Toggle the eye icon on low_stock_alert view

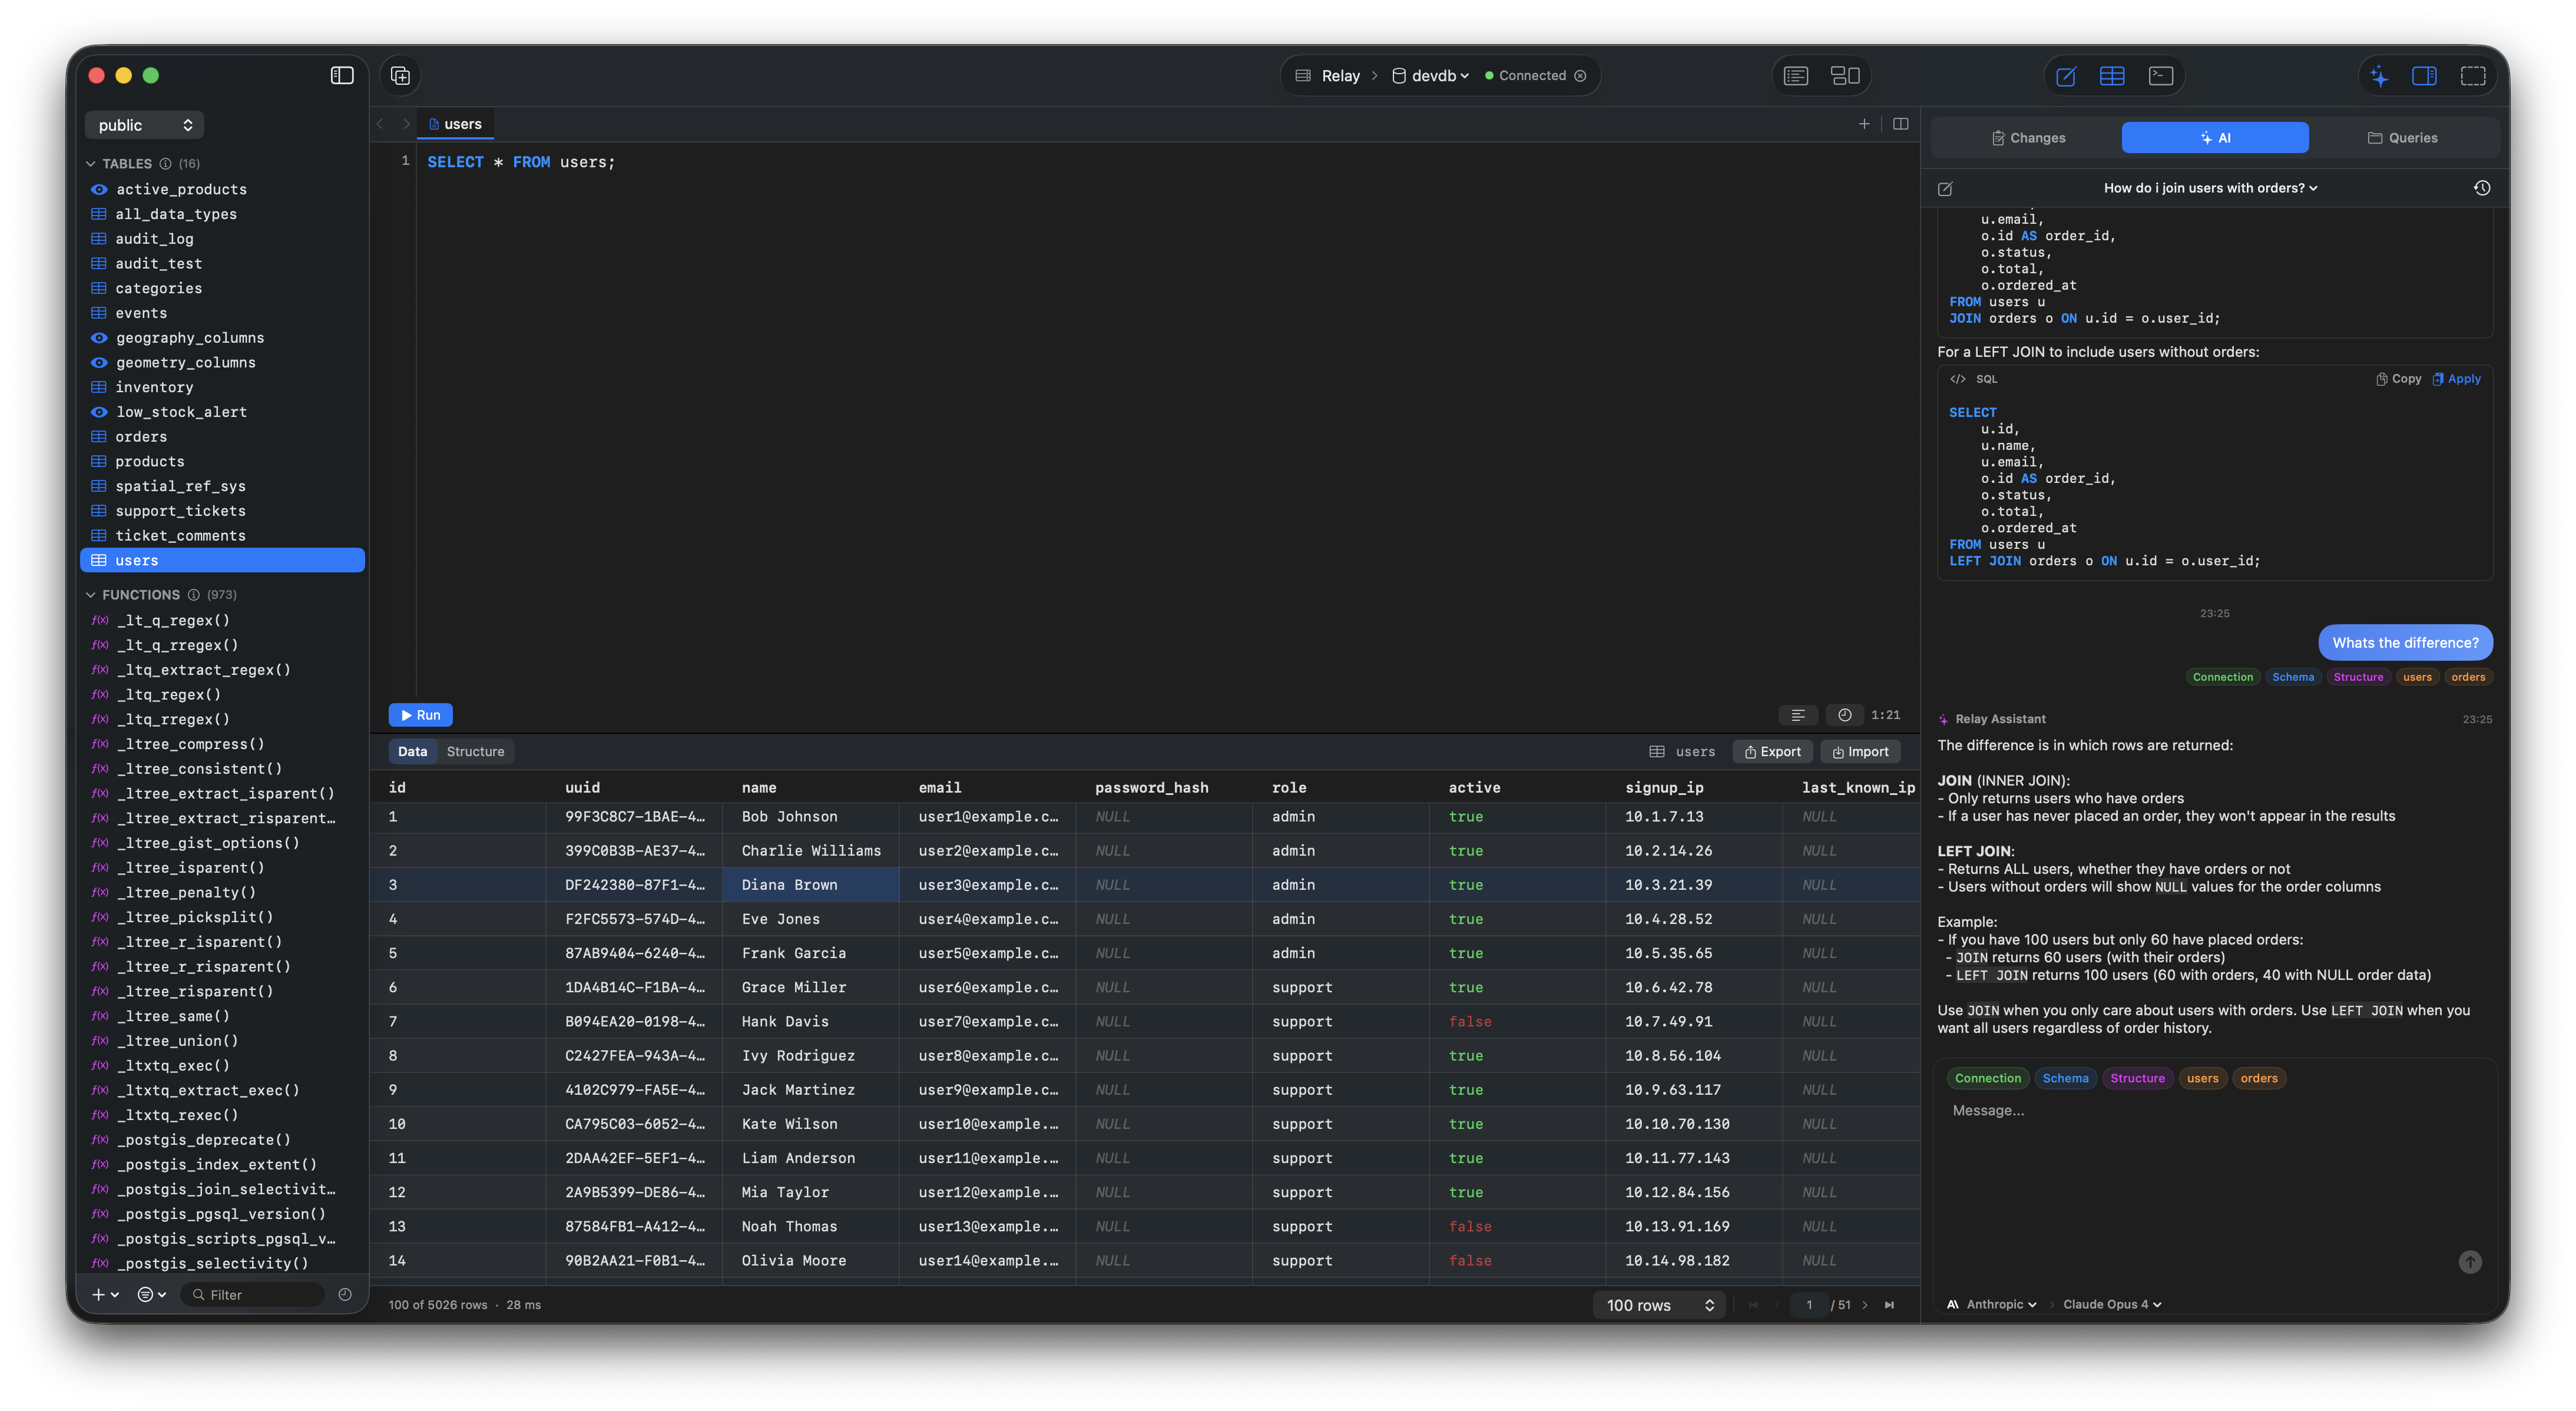coord(98,412)
